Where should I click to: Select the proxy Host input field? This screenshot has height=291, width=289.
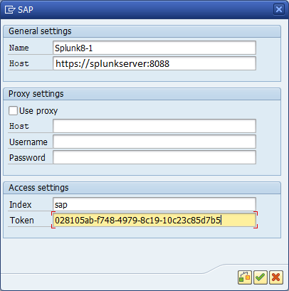[154, 126]
